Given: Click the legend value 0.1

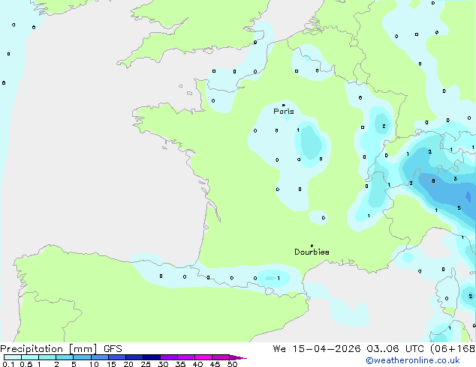Looking at the screenshot, I should tap(8, 364).
